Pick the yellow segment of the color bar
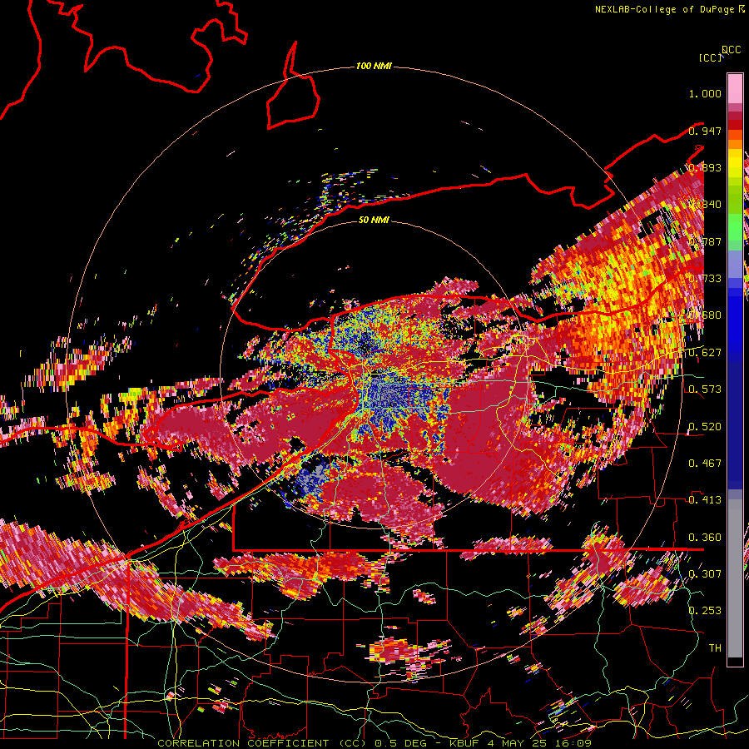 click(x=735, y=162)
